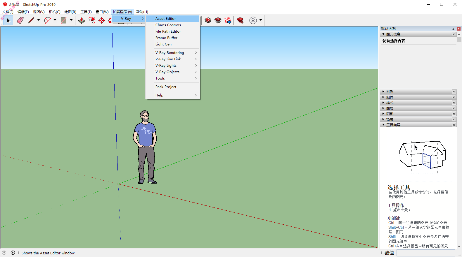
Task: Select the Offset tool
Action: [92, 20]
